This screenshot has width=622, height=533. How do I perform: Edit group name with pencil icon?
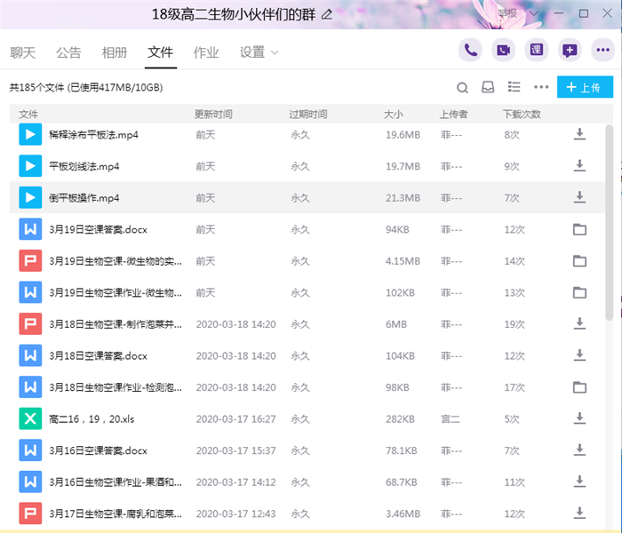(x=327, y=14)
